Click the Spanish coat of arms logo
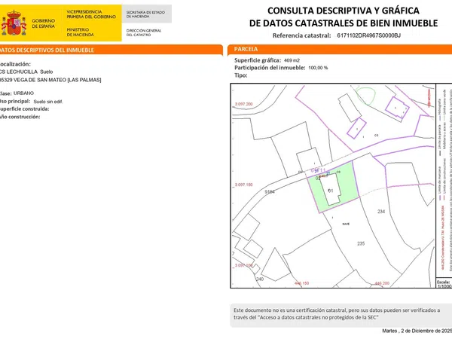This screenshot has width=452, height=339. coord(14,23)
